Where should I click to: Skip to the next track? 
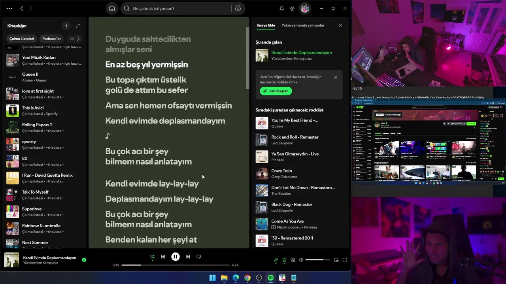[188, 257]
